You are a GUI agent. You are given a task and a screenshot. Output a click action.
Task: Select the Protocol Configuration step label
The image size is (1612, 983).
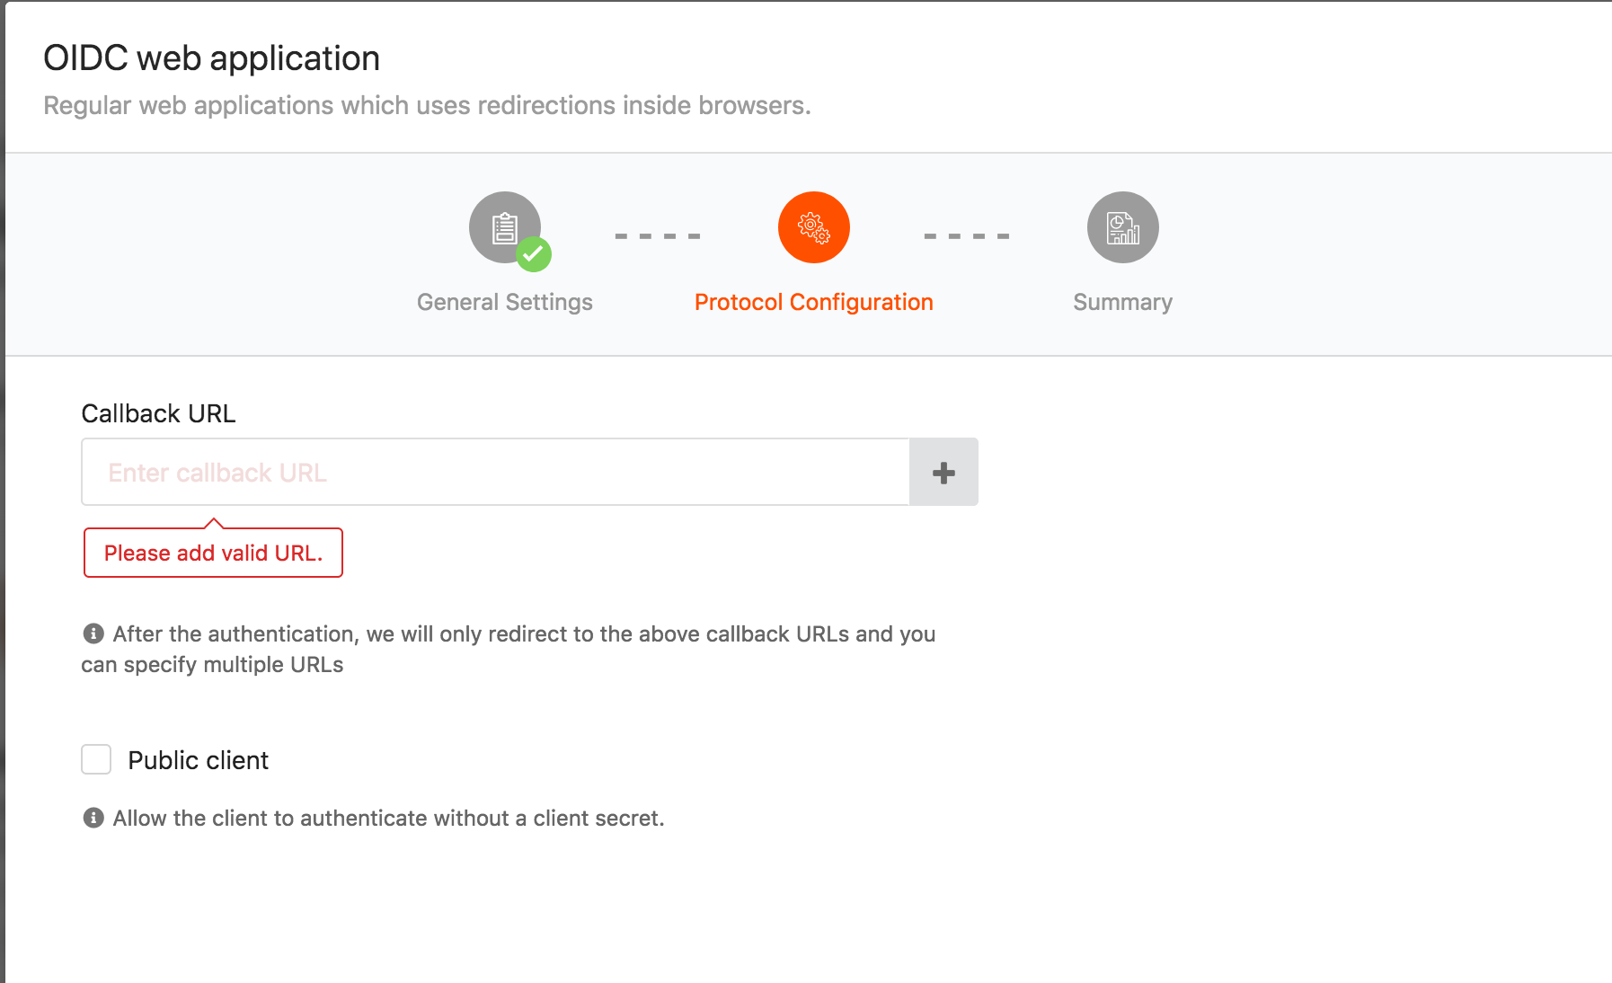pos(812,302)
